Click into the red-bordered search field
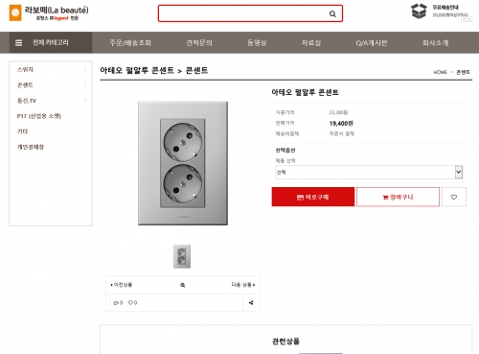479x354 pixels. [x=242, y=13]
